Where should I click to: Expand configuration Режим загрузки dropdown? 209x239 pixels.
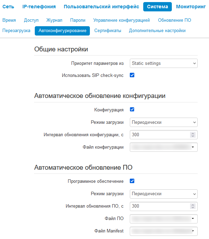point(164,122)
